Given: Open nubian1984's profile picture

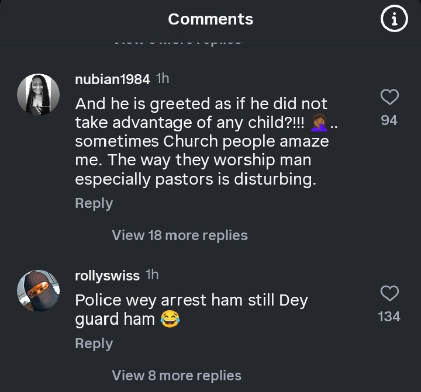Looking at the screenshot, I should [39, 95].
